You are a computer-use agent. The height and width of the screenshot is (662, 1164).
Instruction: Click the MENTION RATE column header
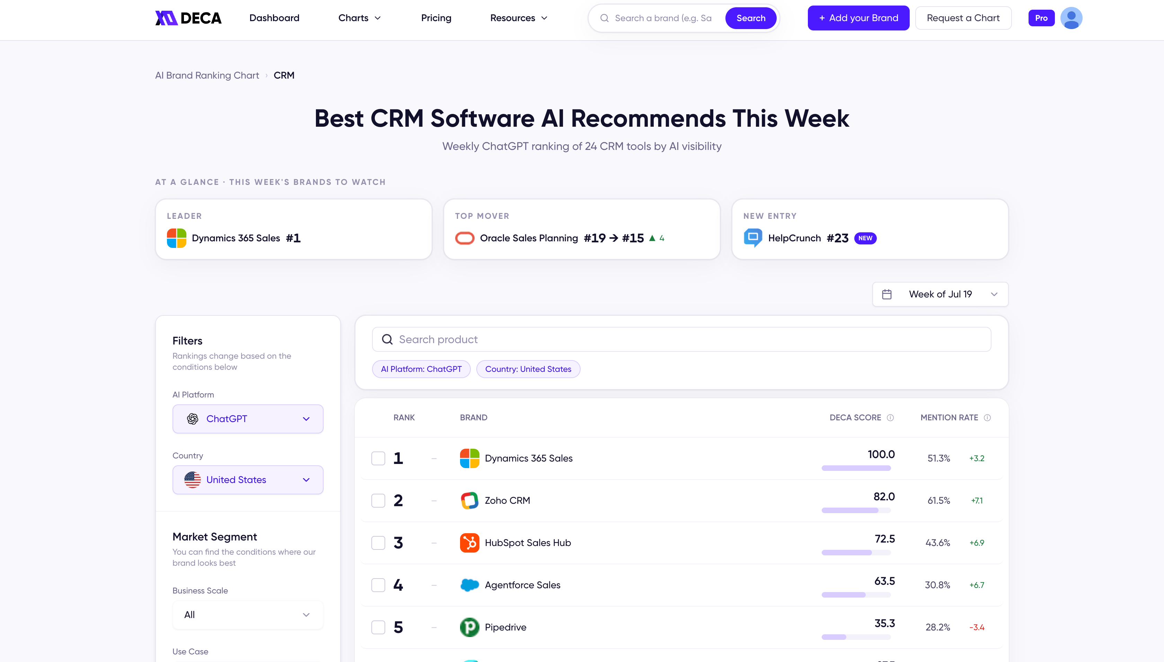coord(949,418)
